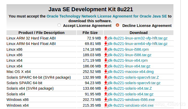This screenshot has width=188, height=109.
Task: Download jdk-8u221-linux-x64.rpm link
Action: click(128, 60)
